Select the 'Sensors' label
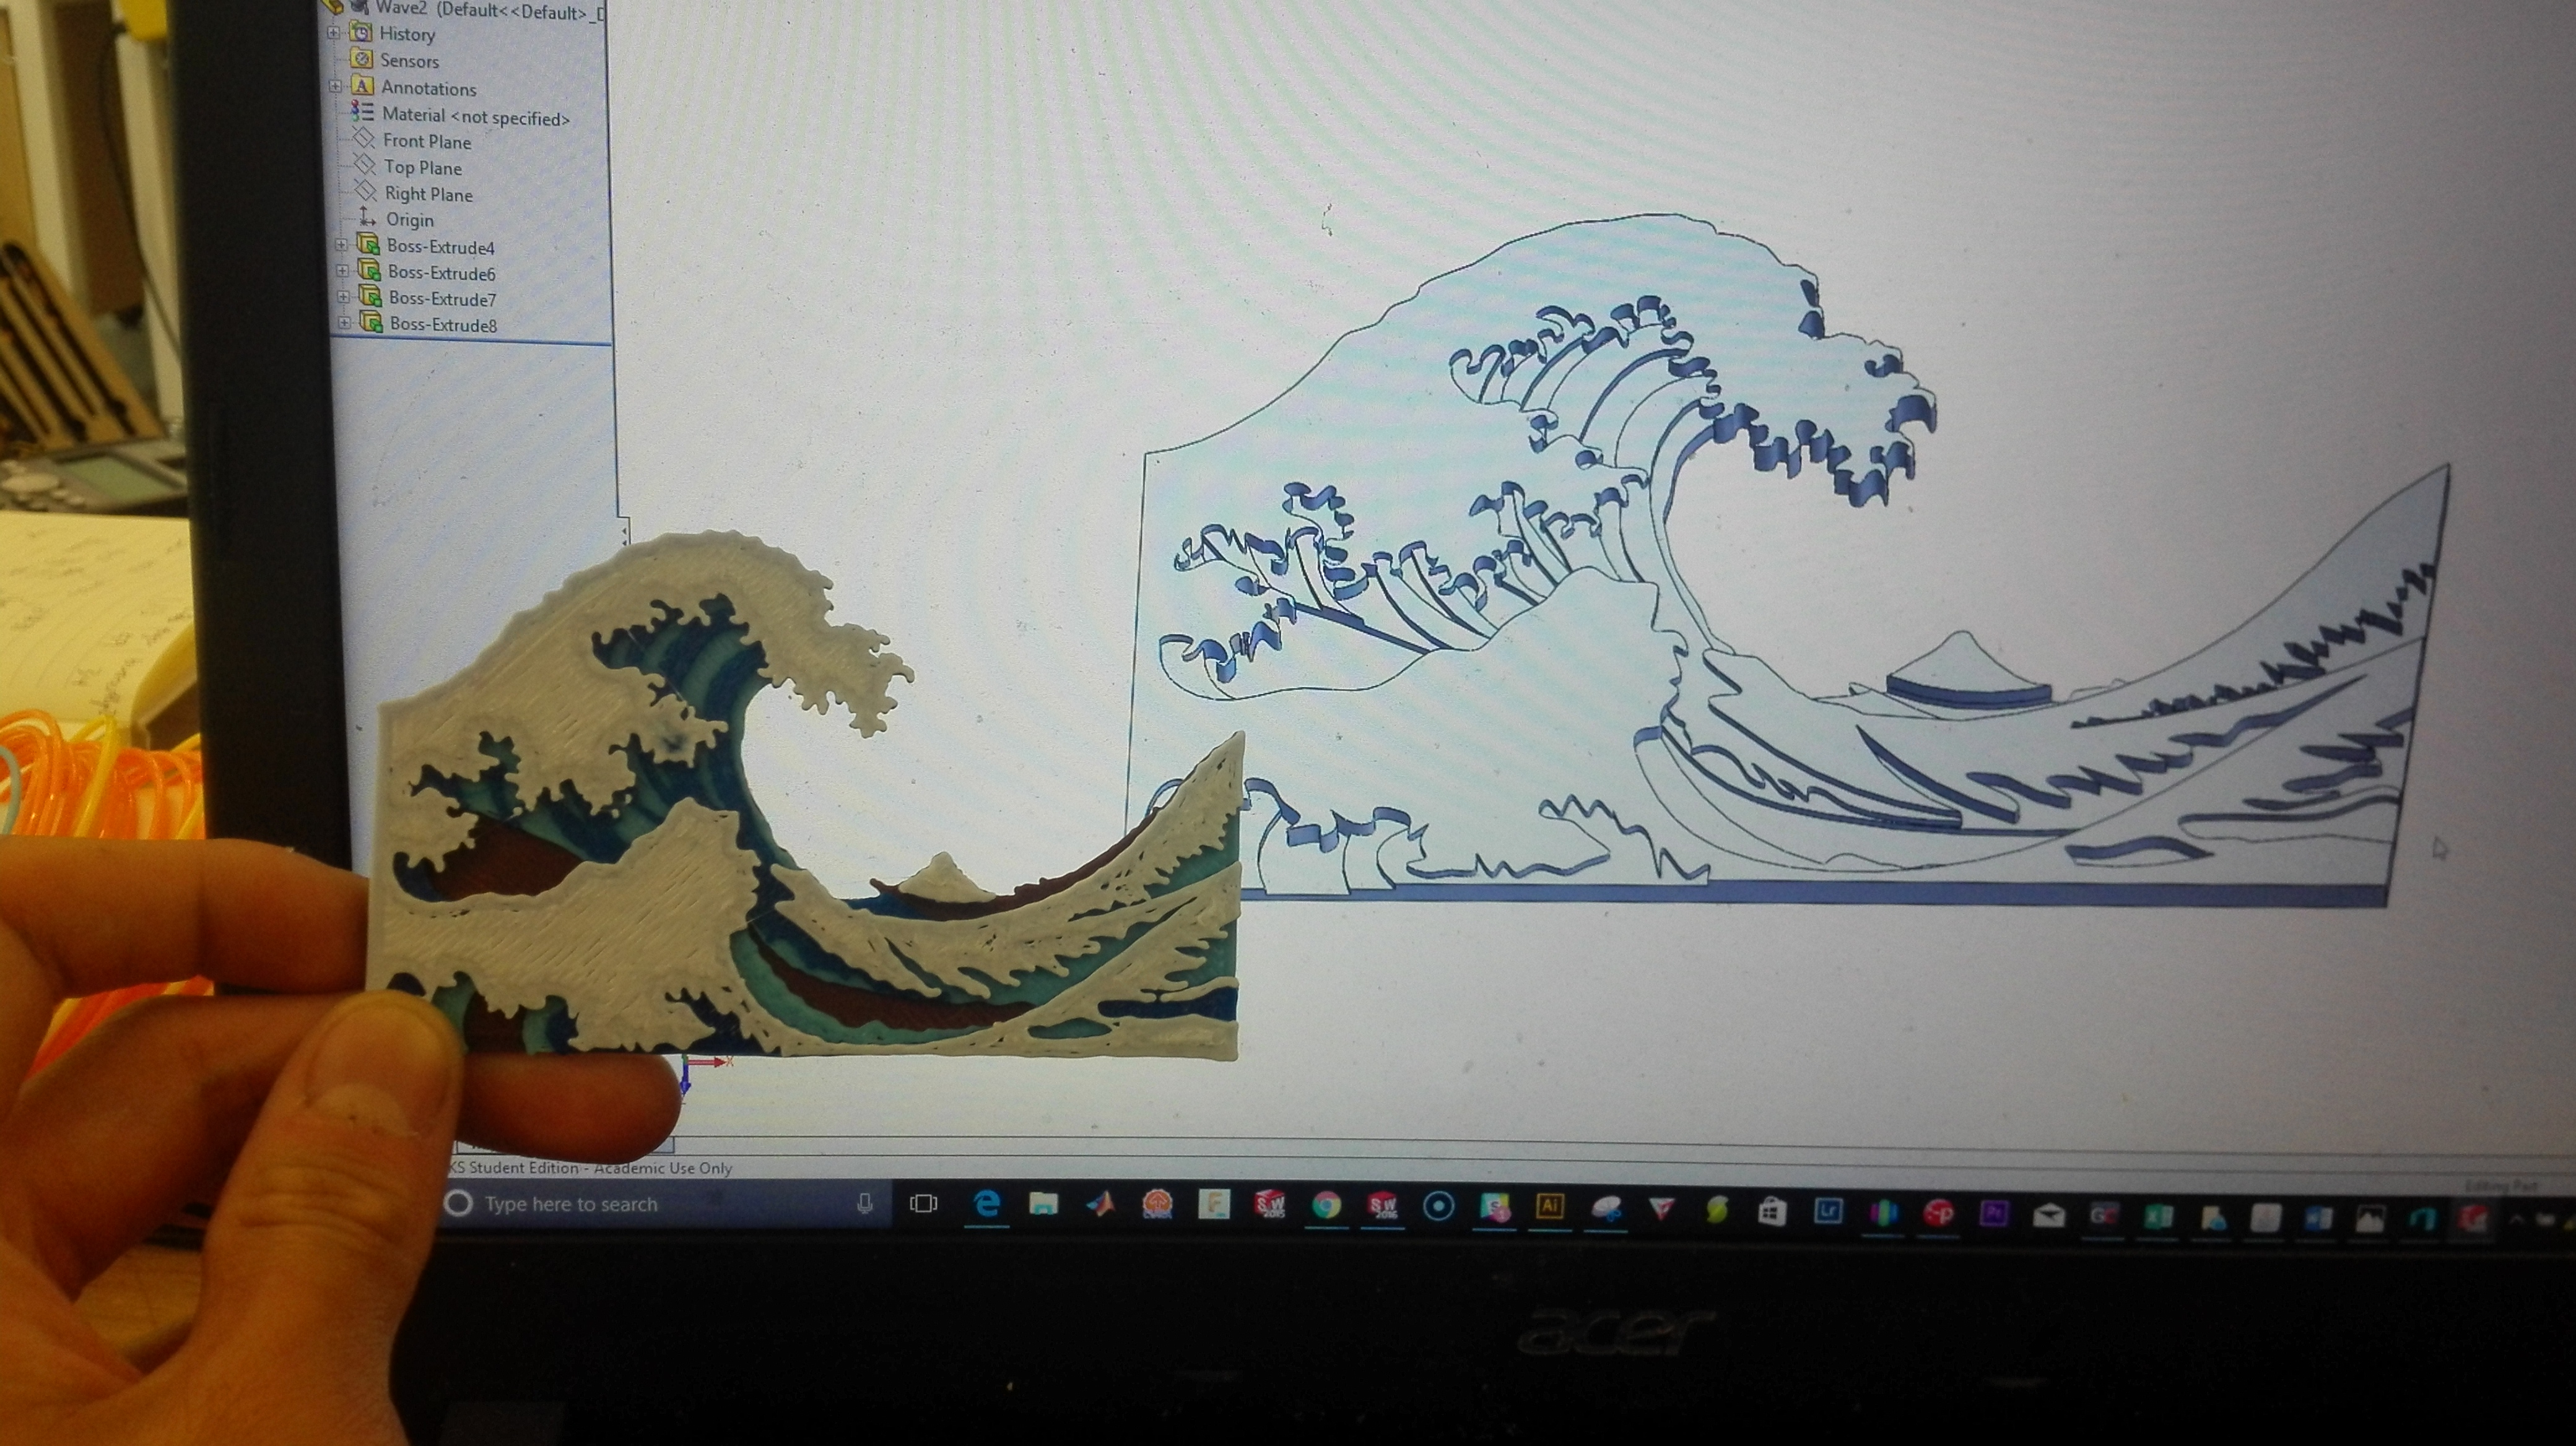Image resolution: width=2576 pixels, height=1446 pixels. (409, 61)
